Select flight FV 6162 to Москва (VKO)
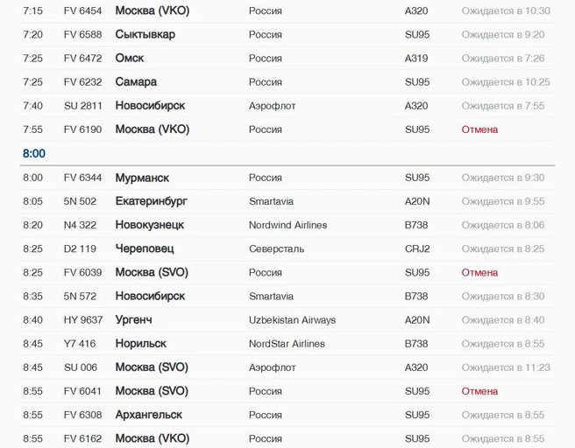This screenshot has height=448, width=575. [287, 437]
